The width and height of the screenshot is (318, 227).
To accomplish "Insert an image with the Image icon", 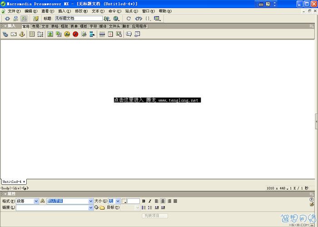I will 50,34.
